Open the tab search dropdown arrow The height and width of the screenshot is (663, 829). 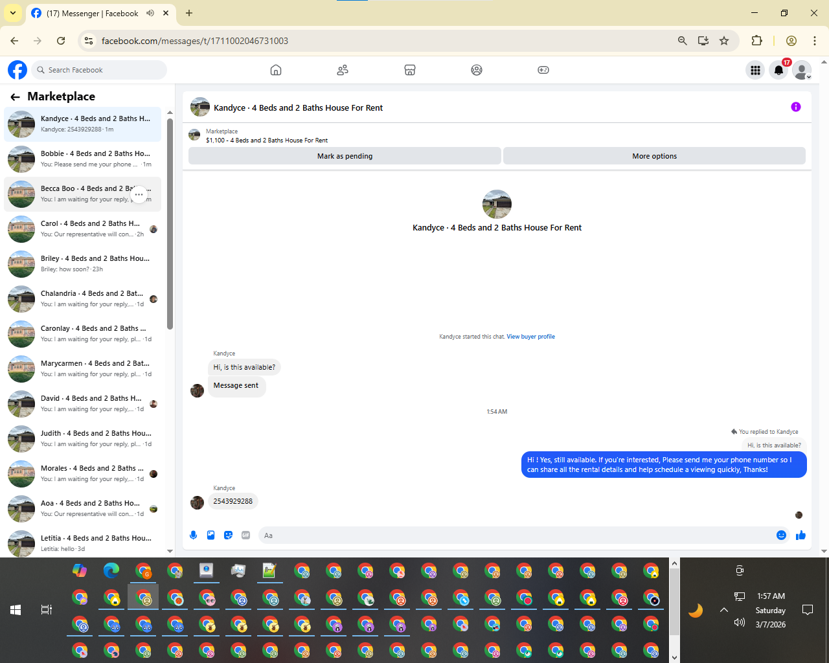(x=13, y=13)
